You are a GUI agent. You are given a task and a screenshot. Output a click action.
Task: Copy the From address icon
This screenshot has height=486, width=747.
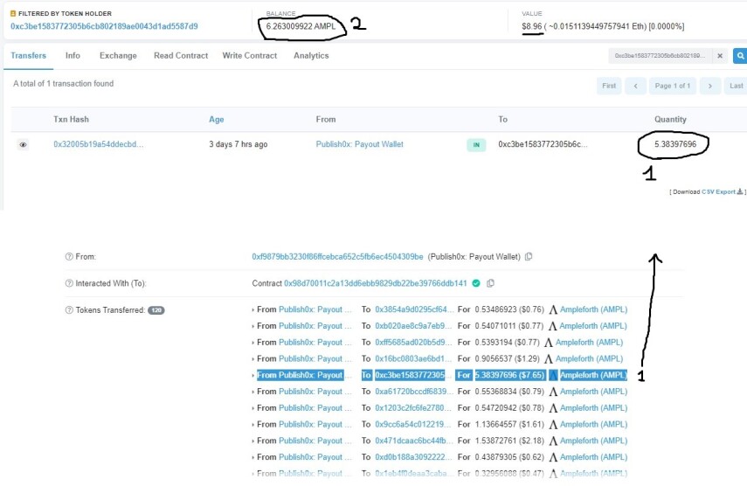tap(529, 257)
